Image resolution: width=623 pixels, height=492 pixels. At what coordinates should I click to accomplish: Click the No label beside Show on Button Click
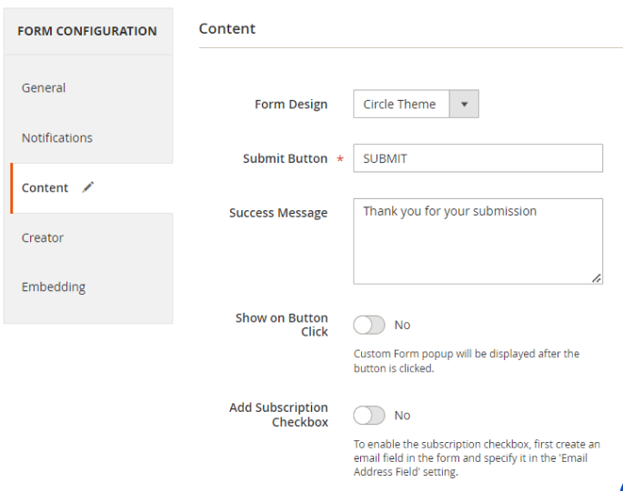click(x=402, y=325)
